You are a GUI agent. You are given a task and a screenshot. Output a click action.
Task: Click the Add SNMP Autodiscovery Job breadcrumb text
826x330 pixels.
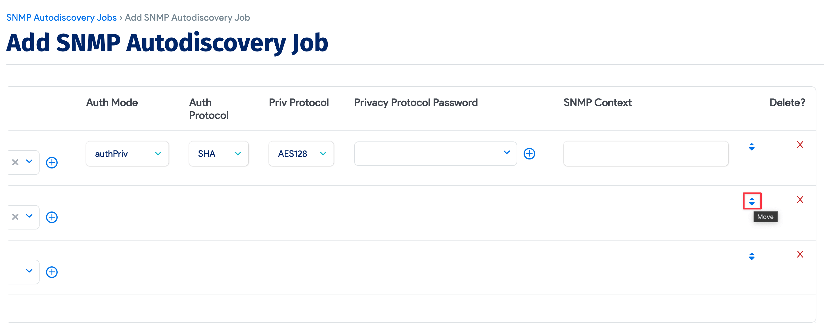pyautogui.click(x=187, y=17)
